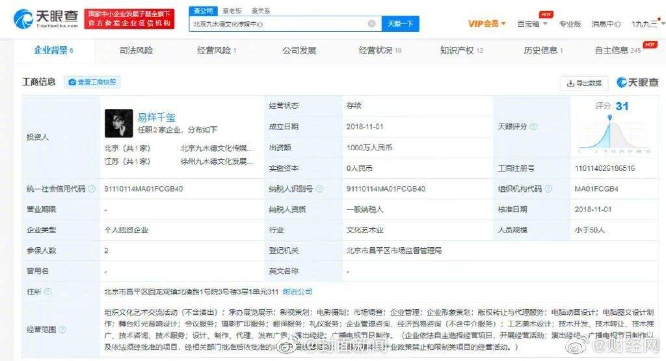666x361 pixels.
Task: Click the 天眼一下 search button
Action: 400,24
